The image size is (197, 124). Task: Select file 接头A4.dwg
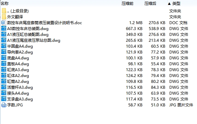pos(18,93)
